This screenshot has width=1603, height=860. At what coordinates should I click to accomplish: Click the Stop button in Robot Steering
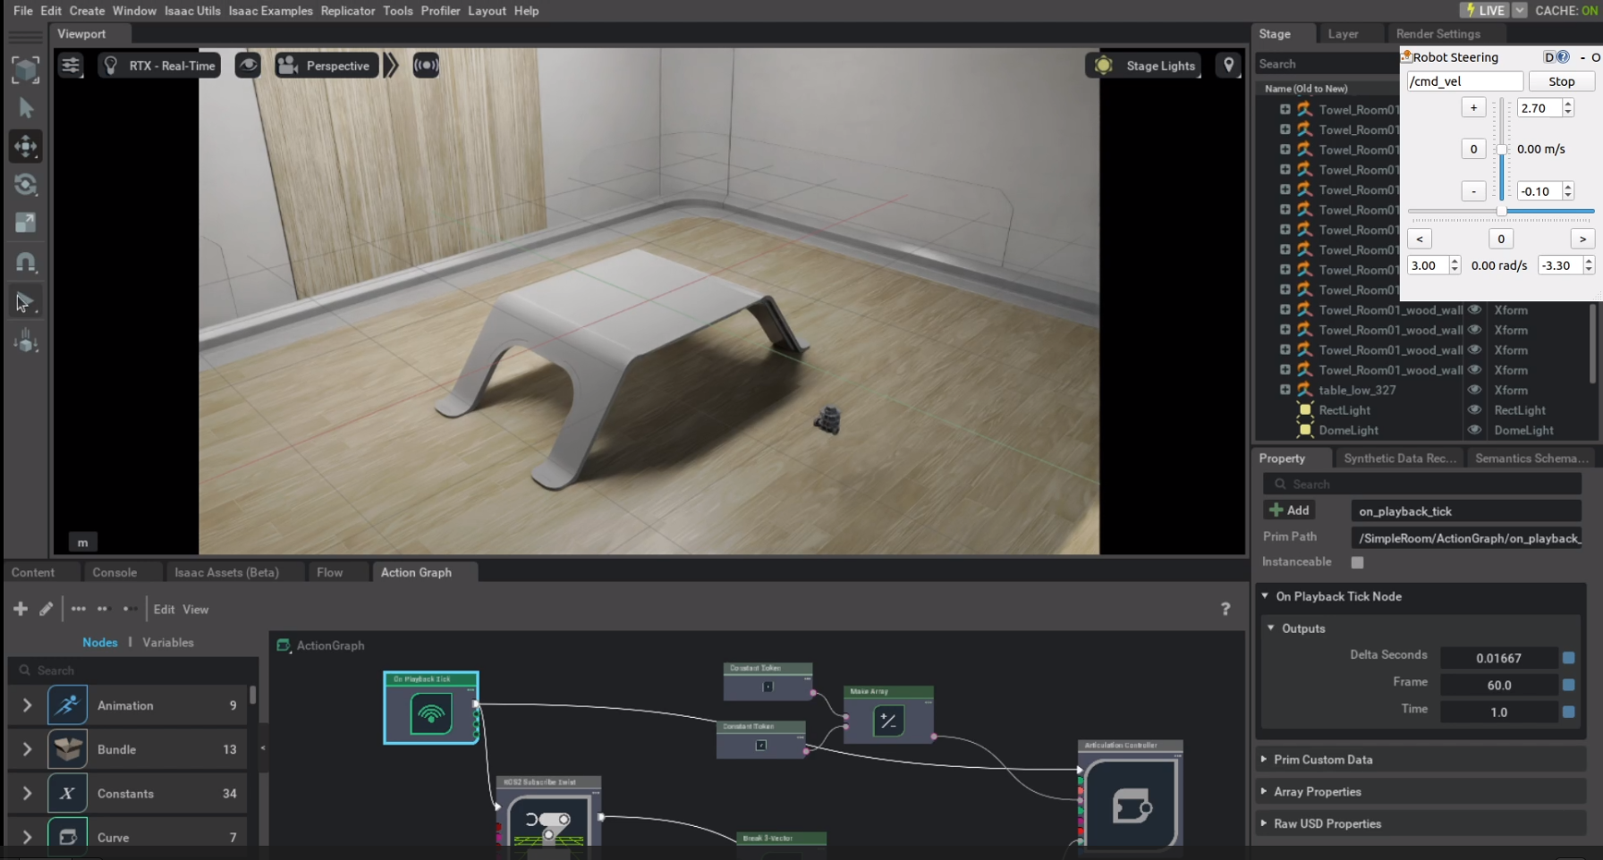pyautogui.click(x=1561, y=81)
